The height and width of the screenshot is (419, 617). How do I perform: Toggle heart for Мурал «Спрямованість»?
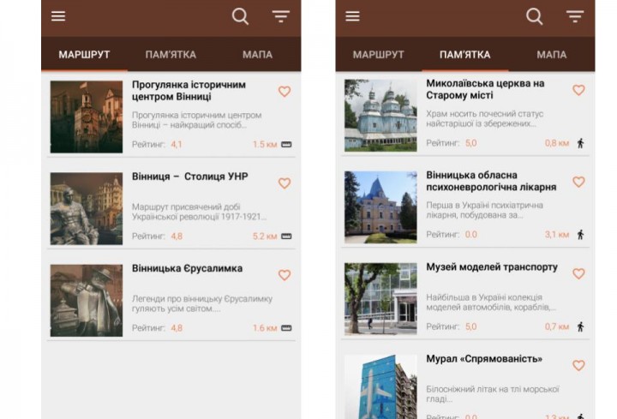pos(578,366)
